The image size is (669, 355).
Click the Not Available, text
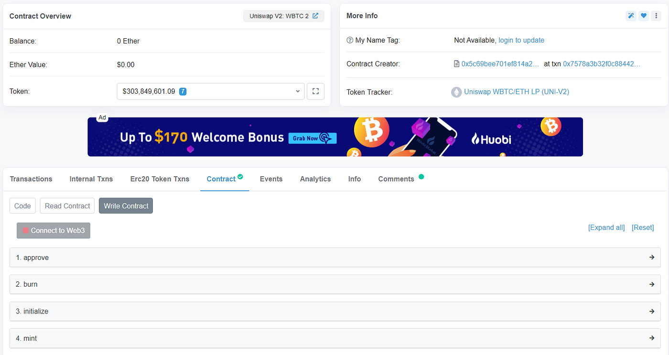(x=475, y=40)
